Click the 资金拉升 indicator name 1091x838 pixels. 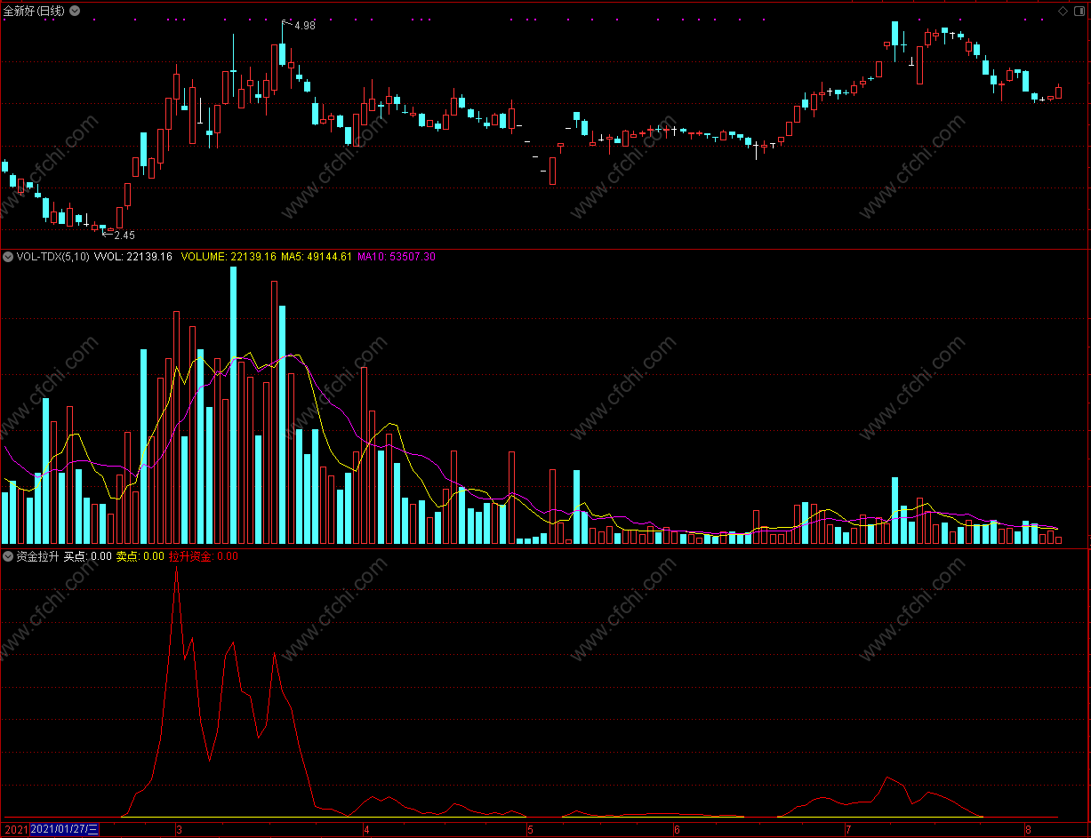37,556
